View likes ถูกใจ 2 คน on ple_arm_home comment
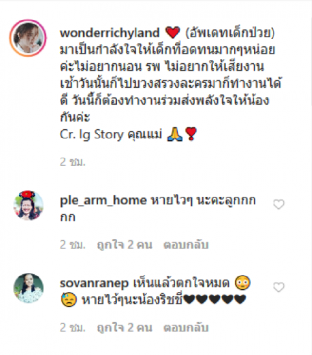 pos(124,245)
